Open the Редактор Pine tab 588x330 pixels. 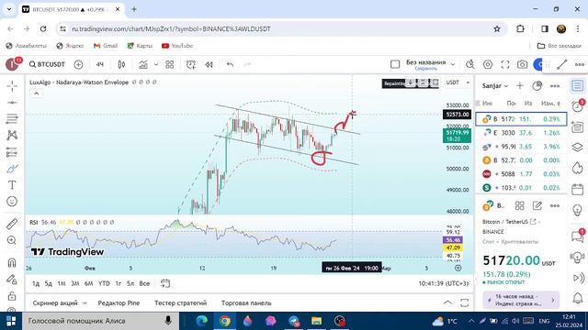(x=119, y=302)
